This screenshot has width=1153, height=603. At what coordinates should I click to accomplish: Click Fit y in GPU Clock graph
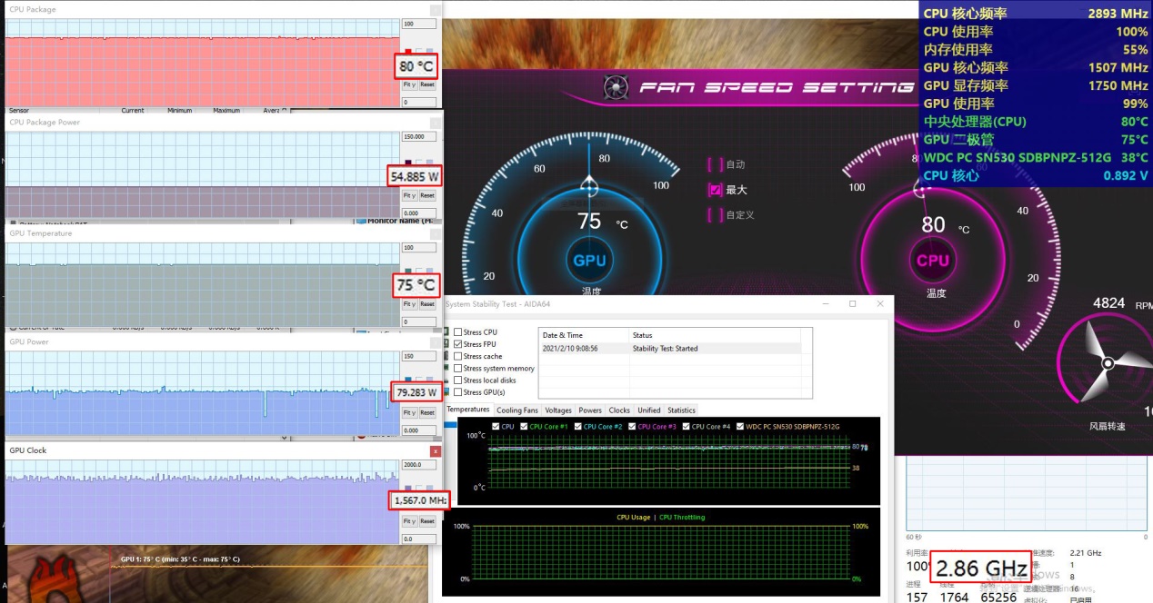pyautogui.click(x=409, y=521)
